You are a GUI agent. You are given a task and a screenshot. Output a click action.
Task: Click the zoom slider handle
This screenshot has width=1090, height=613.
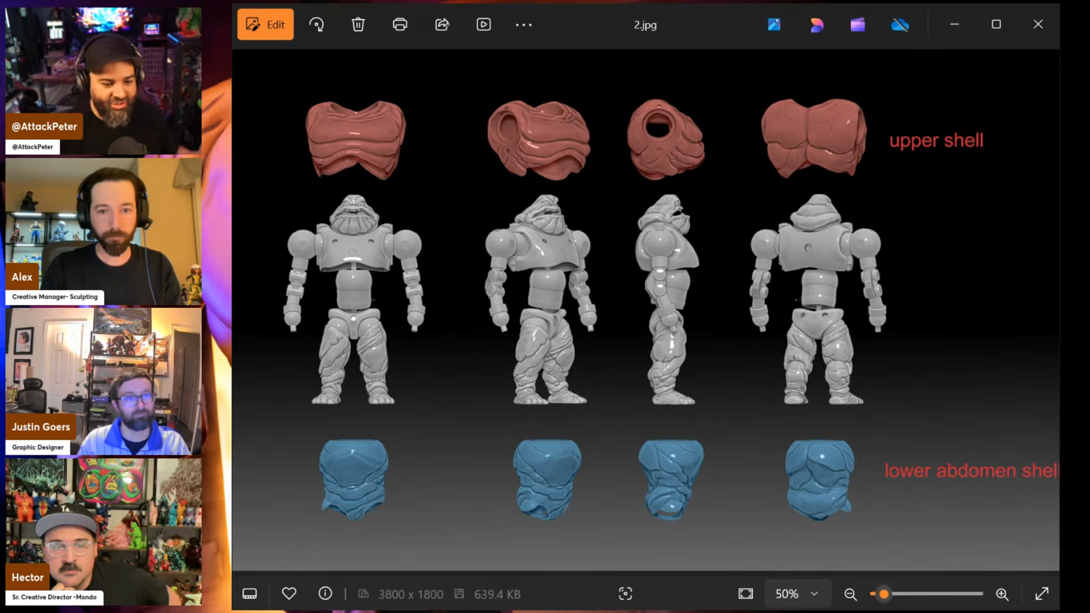click(884, 594)
